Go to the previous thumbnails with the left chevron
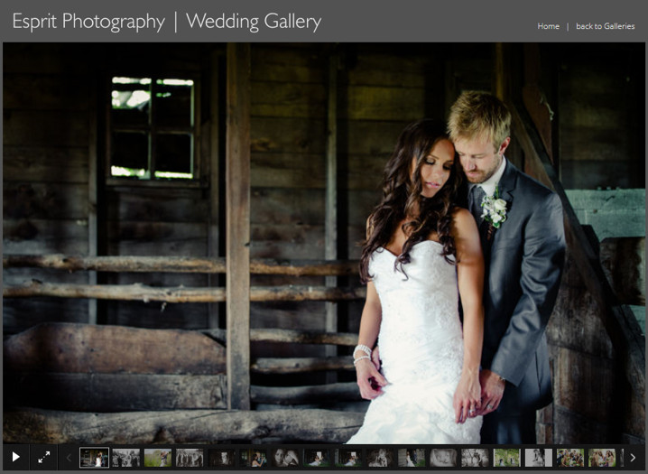This screenshot has height=474, width=648. click(x=69, y=458)
